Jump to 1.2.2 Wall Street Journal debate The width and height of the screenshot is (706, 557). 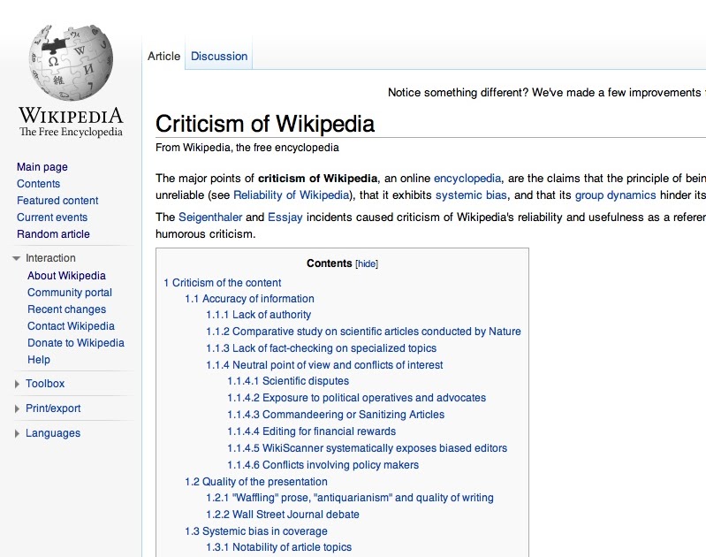click(x=283, y=515)
